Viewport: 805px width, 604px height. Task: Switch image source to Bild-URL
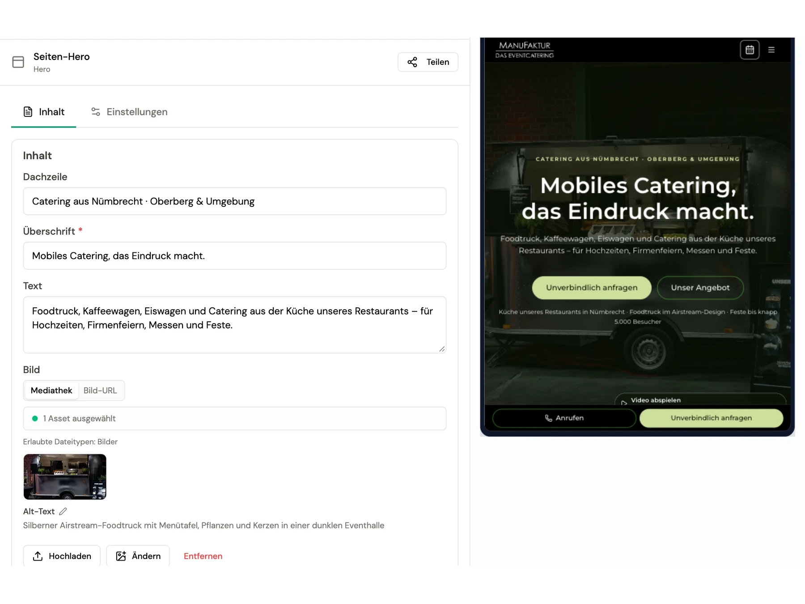(100, 391)
